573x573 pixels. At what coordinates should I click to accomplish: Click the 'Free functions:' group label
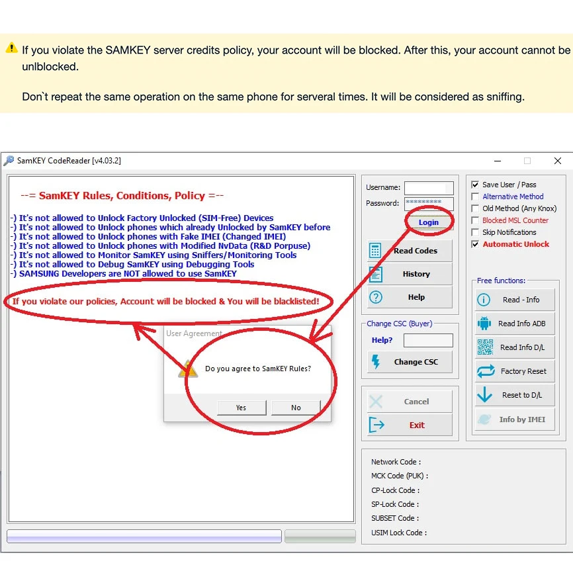click(501, 281)
